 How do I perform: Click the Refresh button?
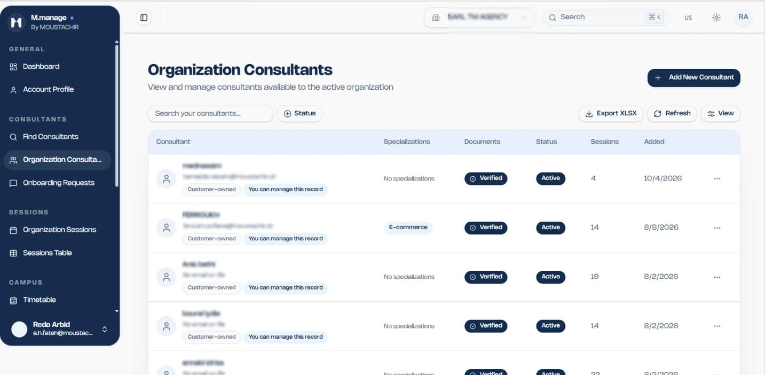pos(672,114)
